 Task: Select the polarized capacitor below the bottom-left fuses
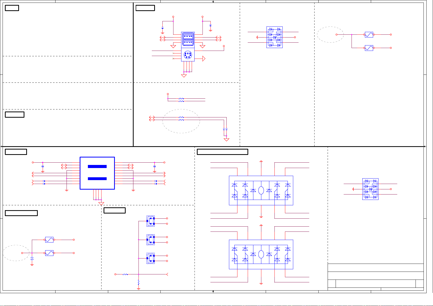[x=32, y=259]
